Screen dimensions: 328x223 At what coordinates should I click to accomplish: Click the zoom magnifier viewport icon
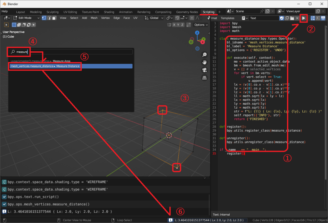pos(204,54)
